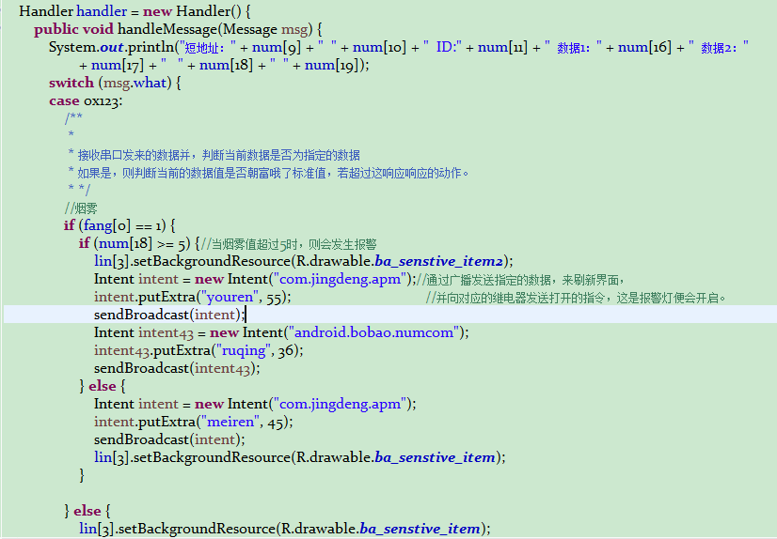Click the comment about 继电器 relay command
This screenshot has height=539, width=777.
(576, 297)
